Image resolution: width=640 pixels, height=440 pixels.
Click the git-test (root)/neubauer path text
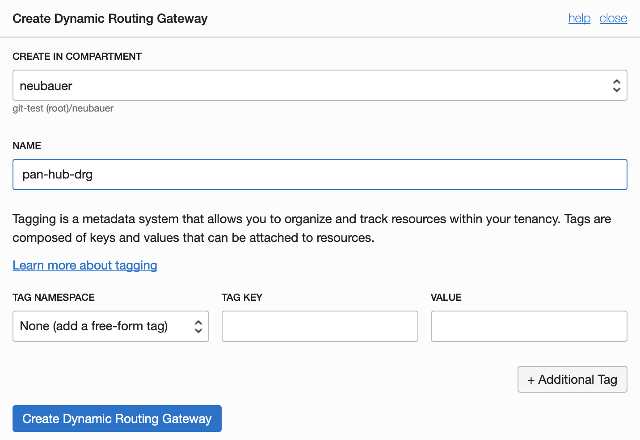coord(63,108)
